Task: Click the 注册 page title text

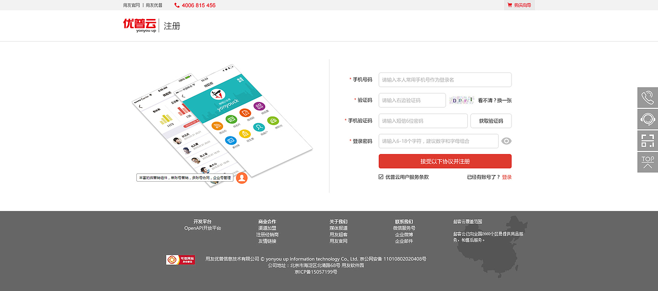Action: tap(172, 26)
